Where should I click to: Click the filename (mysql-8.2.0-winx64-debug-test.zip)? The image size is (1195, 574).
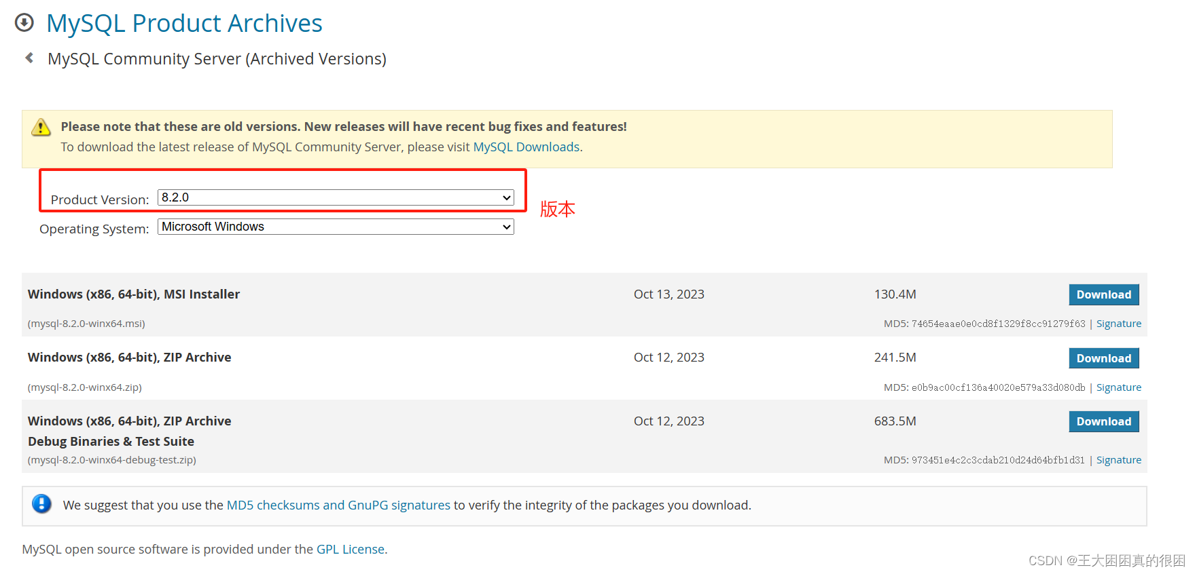point(112,460)
